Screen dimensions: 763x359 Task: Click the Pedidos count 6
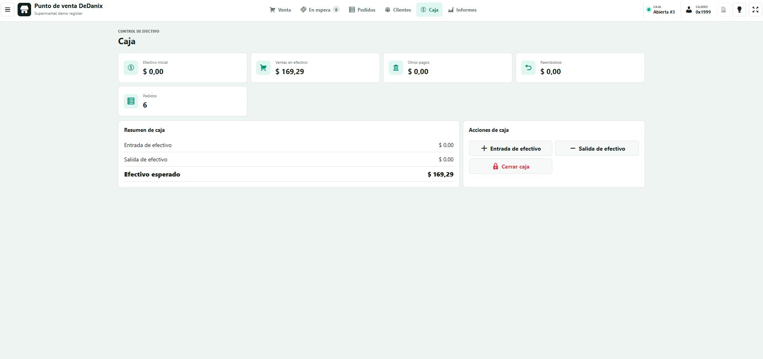click(x=145, y=105)
